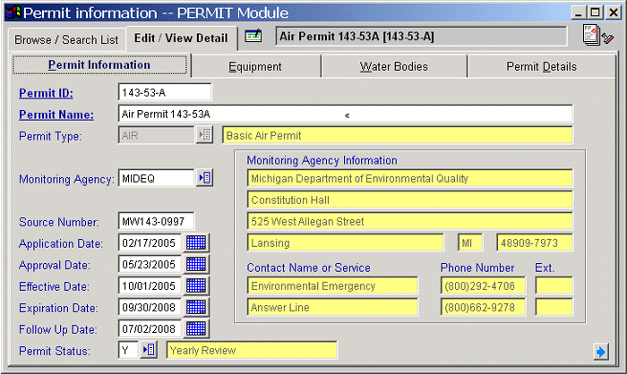Open the Monitoring Agency lookup list
The width and height of the screenshot is (627, 374).
[204, 178]
